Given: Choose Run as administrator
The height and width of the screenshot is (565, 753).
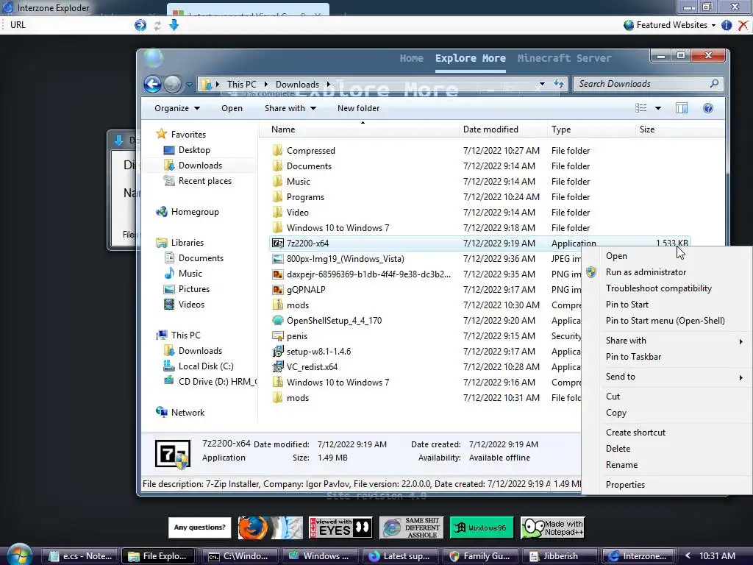Looking at the screenshot, I should (666, 272).
